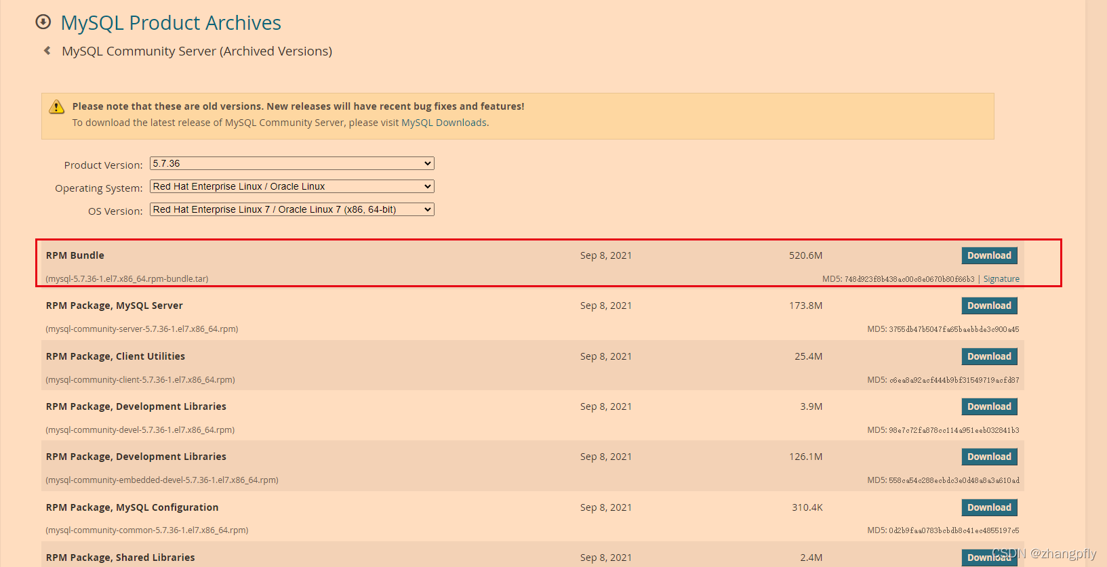Image resolution: width=1107 pixels, height=567 pixels.
Task: Click the Sep 8, 2021 date of RPM Bundle
Action: coord(606,255)
